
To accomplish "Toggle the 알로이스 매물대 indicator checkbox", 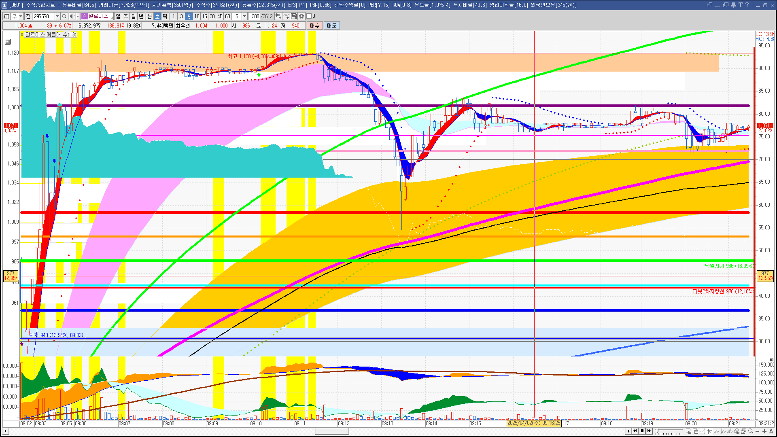I will tap(23, 35).
